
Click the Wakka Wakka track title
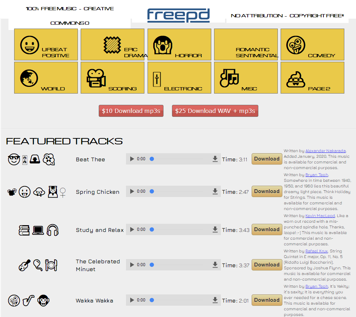coord(94,301)
